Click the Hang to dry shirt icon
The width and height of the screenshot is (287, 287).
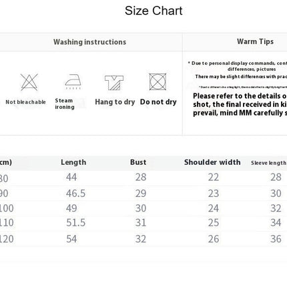pos(114,82)
